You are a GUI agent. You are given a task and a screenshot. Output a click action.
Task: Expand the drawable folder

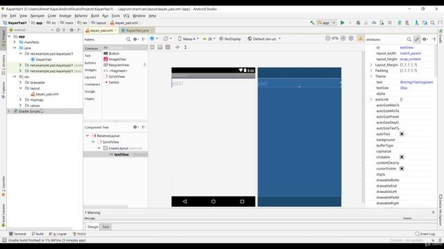click(x=20, y=82)
